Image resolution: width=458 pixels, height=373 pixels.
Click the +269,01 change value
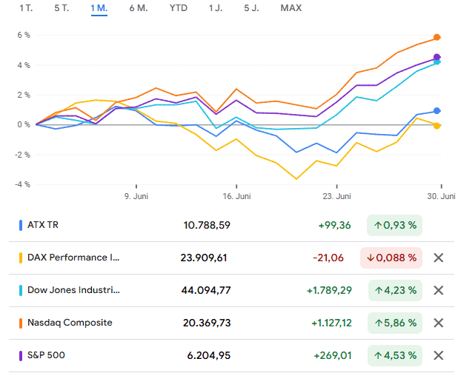tap(333, 356)
